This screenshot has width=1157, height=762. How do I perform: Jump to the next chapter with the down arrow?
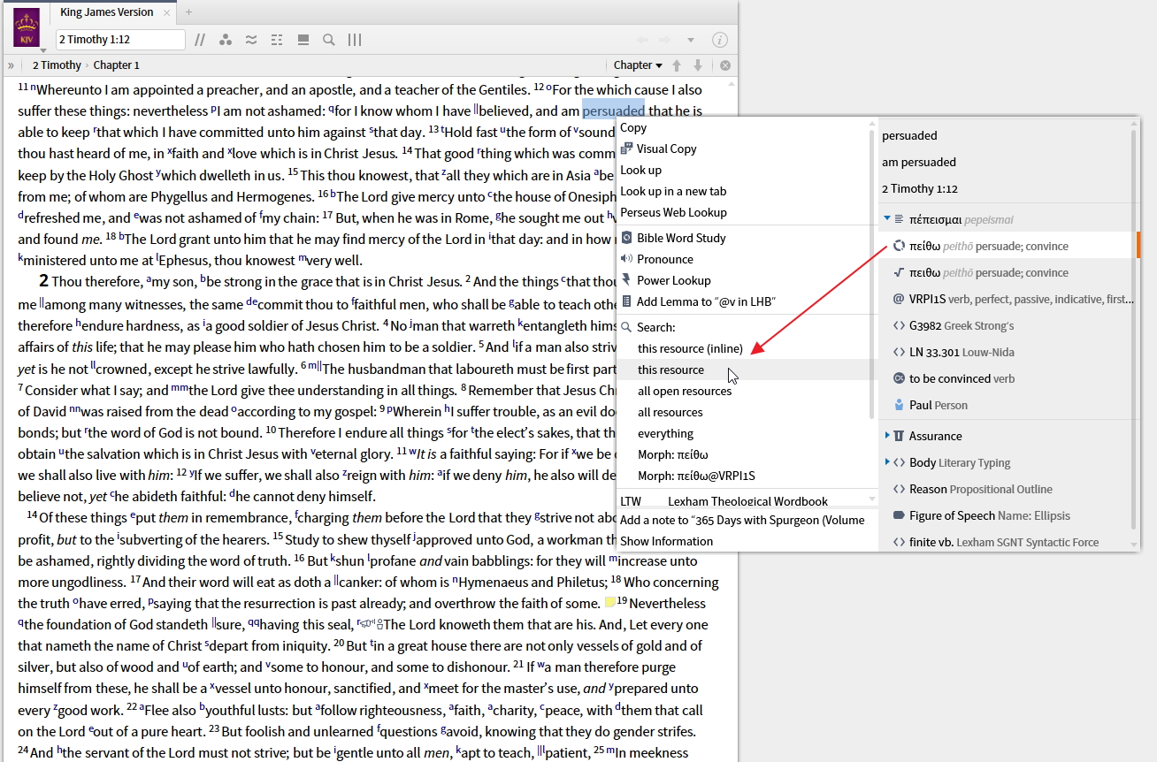click(x=698, y=65)
